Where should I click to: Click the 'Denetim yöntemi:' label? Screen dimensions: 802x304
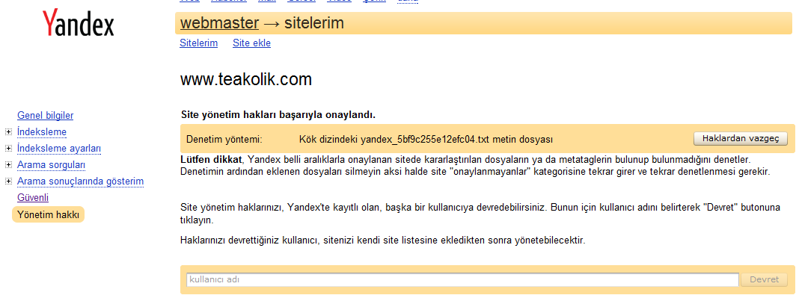(224, 139)
